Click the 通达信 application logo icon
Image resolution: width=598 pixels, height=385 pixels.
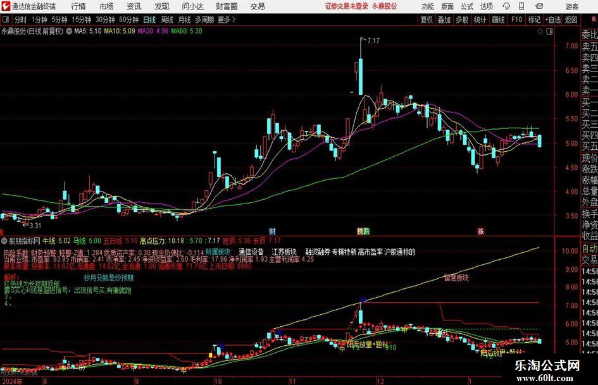point(5,6)
